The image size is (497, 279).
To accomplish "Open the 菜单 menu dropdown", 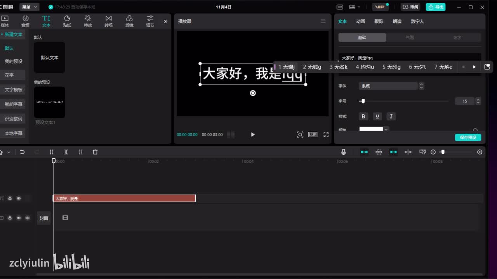I will [x=30, y=7].
